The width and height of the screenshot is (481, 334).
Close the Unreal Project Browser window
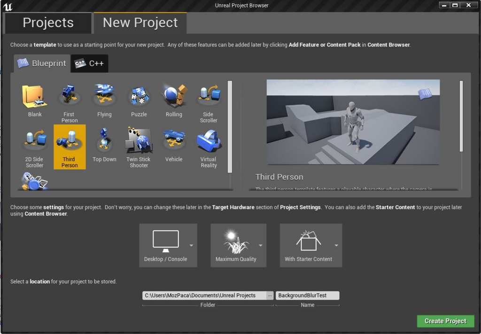469,5
